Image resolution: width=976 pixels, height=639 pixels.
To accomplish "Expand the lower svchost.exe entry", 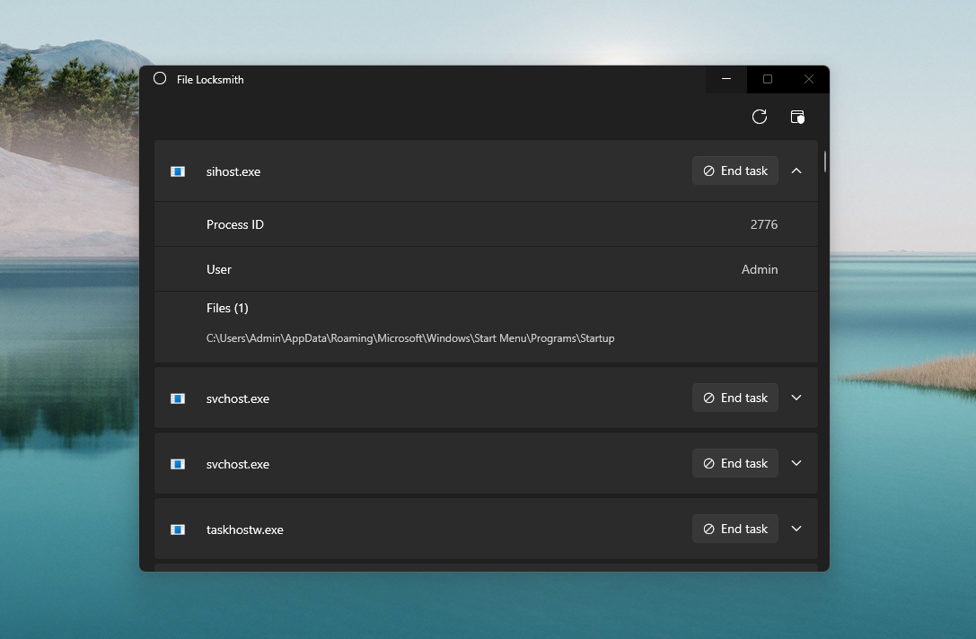I will [796, 463].
